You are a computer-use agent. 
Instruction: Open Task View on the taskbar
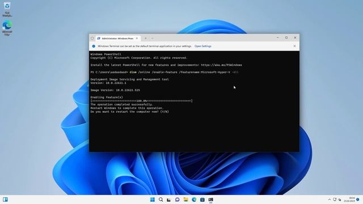tap(169, 199)
